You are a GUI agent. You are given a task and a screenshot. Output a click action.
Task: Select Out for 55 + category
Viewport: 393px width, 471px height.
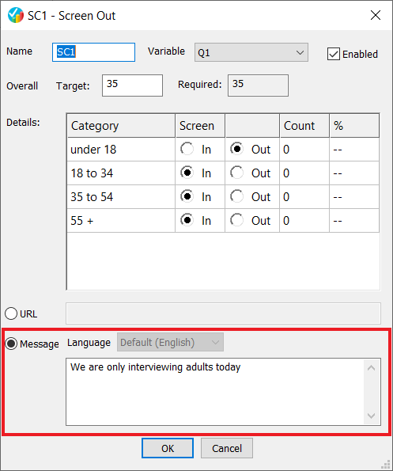click(x=237, y=220)
